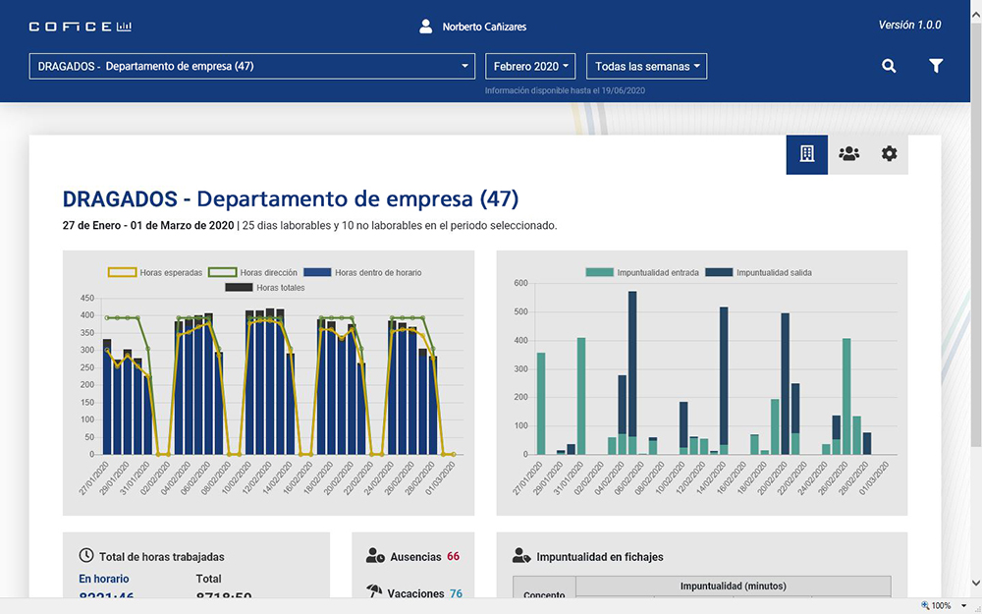Toggle Horas dirección legend series
The width and height of the screenshot is (982, 614).
(263, 272)
